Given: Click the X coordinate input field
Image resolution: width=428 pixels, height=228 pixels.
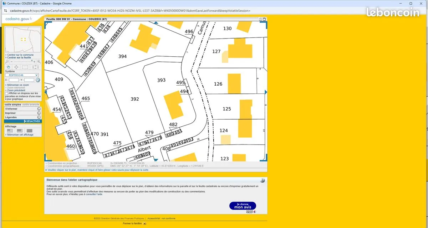Looking at the screenshot, I should click(x=14, y=80).
